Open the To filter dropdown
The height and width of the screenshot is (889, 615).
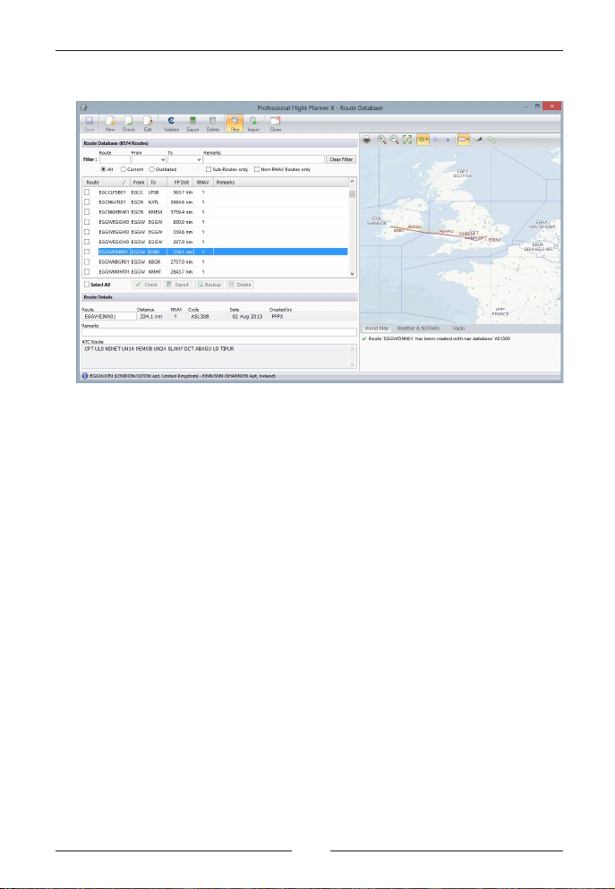(x=199, y=160)
